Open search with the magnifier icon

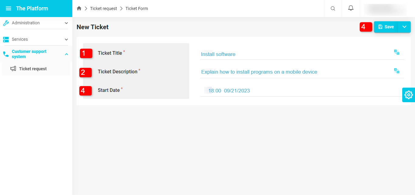(333, 9)
